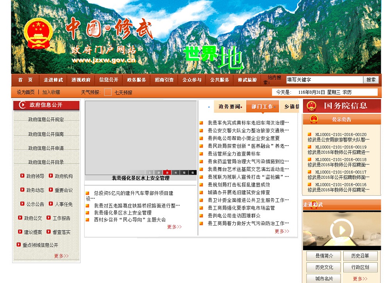Viewport: 391px width, 283px height.
Task: Click the 历史文化 button
Action: click(324, 267)
